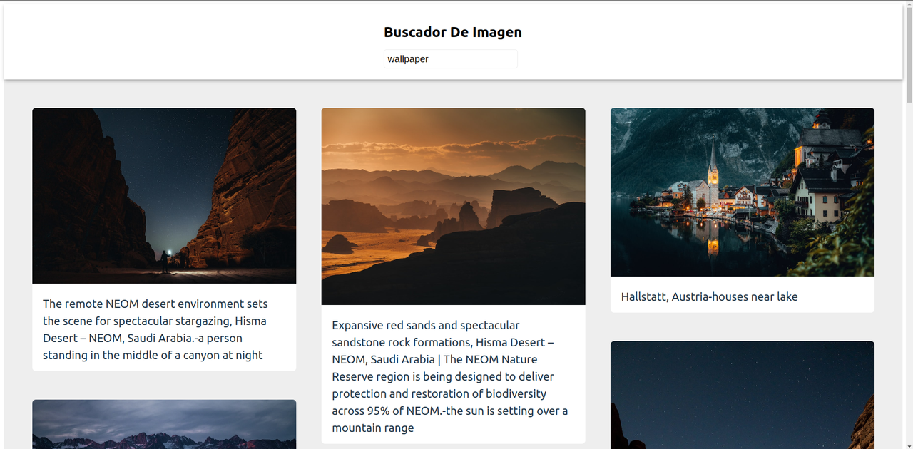
Task: Click the caption starting "Expansive red sands"
Action: point(451,376)
